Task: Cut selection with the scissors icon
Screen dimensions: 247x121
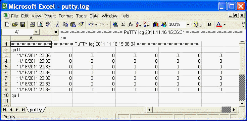Action: tap(57, 24)
